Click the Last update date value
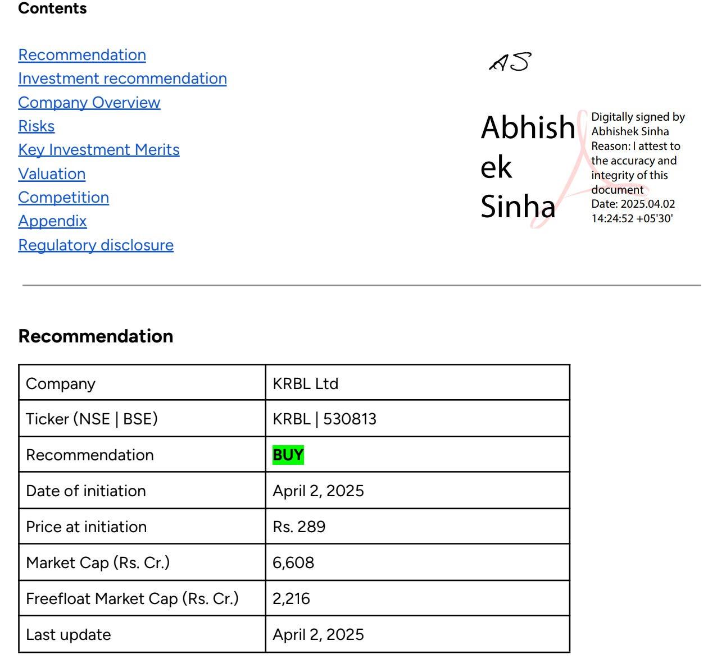Image resolution: width=717 pixels, height=668 pixels. (x=318, y=634)
